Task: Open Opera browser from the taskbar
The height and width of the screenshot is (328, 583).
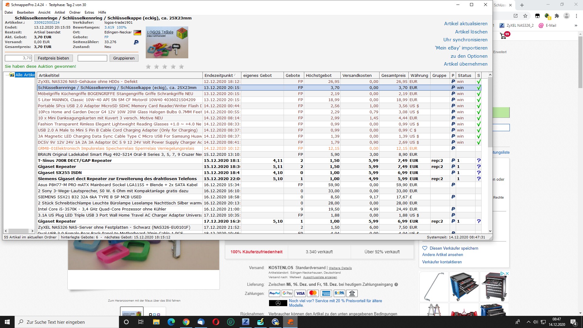Action: [216, 322]
